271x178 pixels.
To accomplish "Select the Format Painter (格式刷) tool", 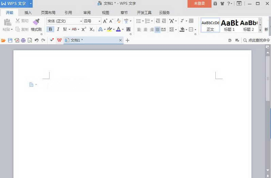I will click(36, 24).
